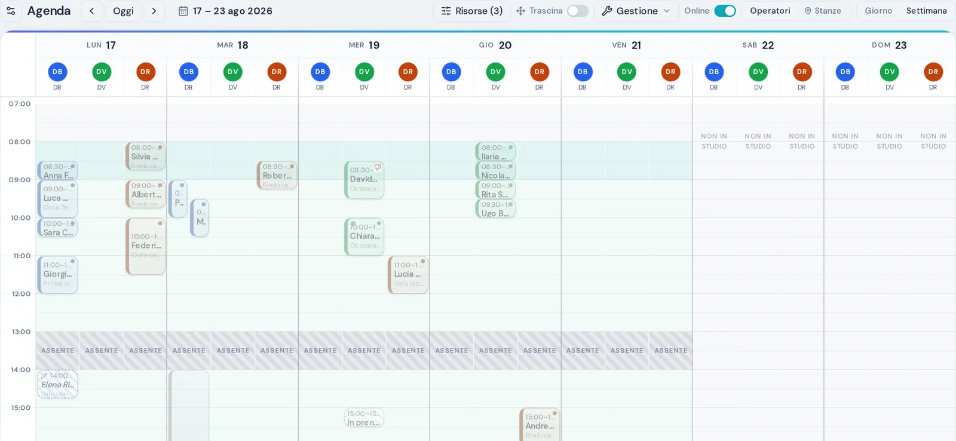Open Anna F.'s 08:30 appointment
Viewport: 956px width, 441px height.
pyautogui.click(x=57, y=171)
